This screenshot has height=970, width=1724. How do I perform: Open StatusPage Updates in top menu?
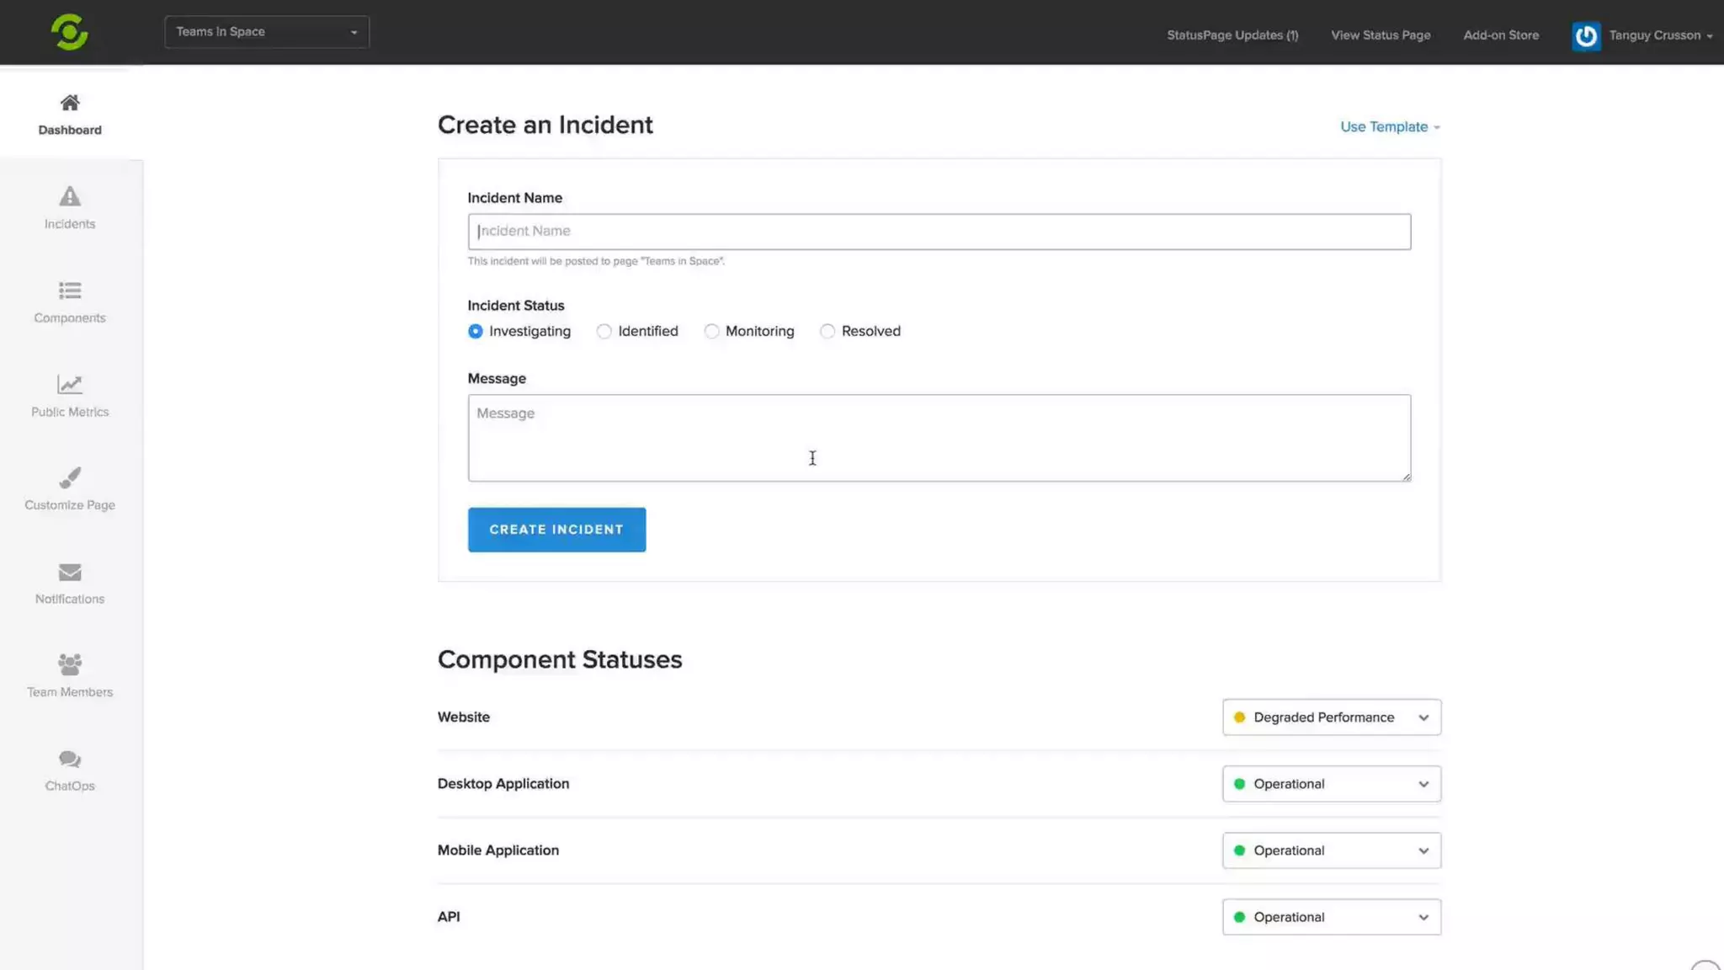(1232, 35)
